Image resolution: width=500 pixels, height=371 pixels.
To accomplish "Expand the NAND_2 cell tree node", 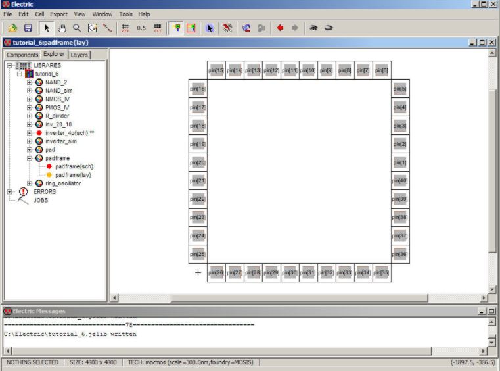I will pyautogui.click(x=30, y=82).
